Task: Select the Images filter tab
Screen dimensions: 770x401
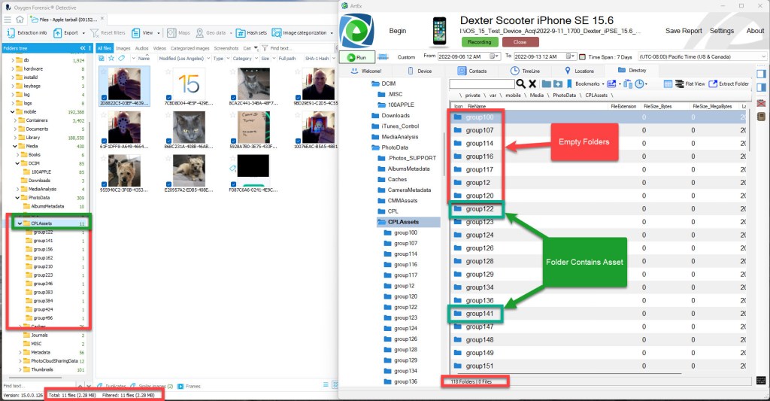Action: 123,47
